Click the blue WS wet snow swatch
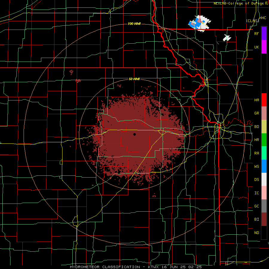The image size is (269, 269). click(x=264, y=166)
